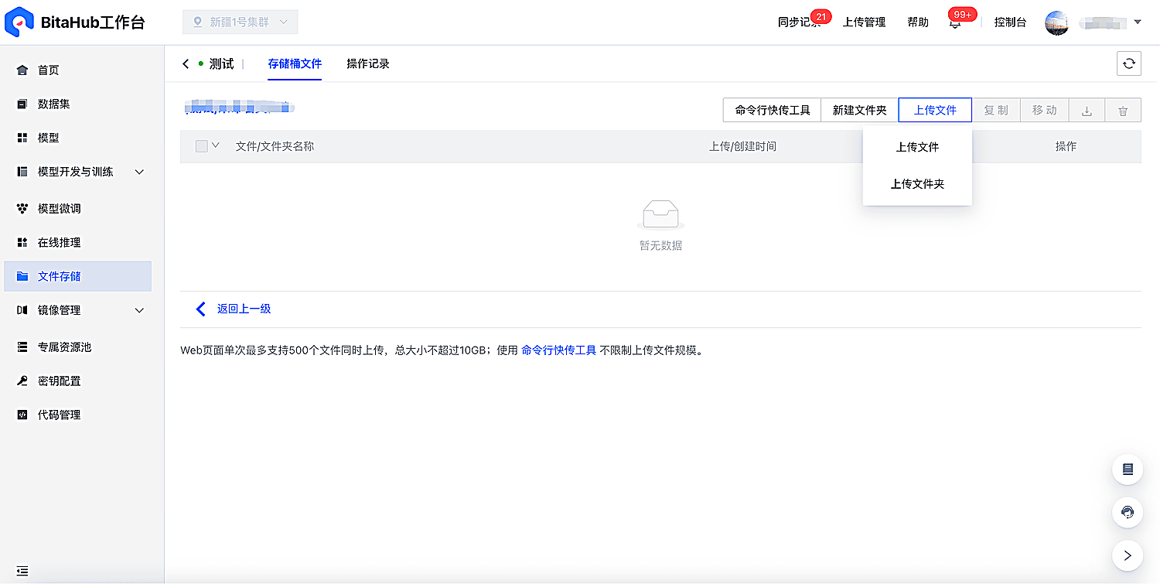Click the trash delete icon

click(1123, 111)
